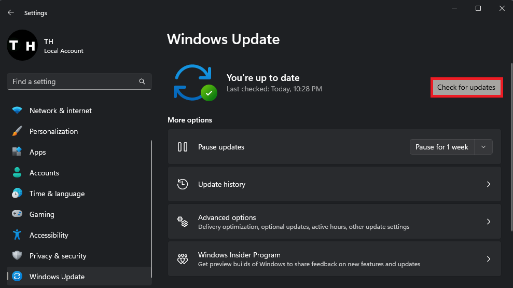Click Pause for 1 week button
The height and width of the screenshot is (288, 513).
tap(441, 147)
